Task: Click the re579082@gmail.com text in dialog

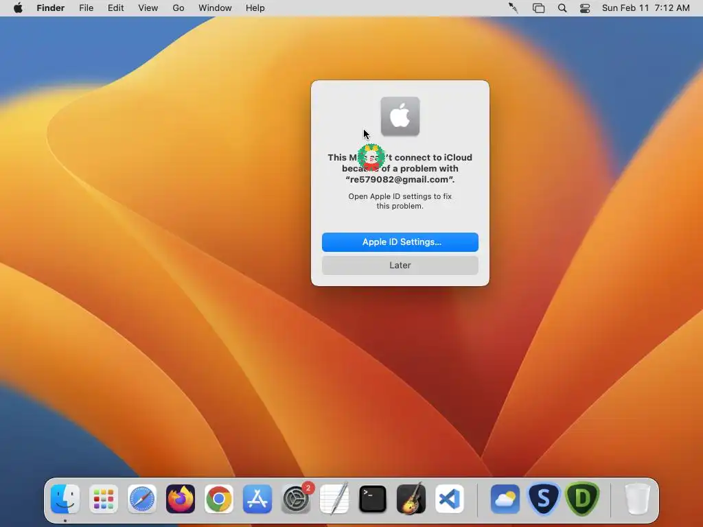Action: point(400,179)
